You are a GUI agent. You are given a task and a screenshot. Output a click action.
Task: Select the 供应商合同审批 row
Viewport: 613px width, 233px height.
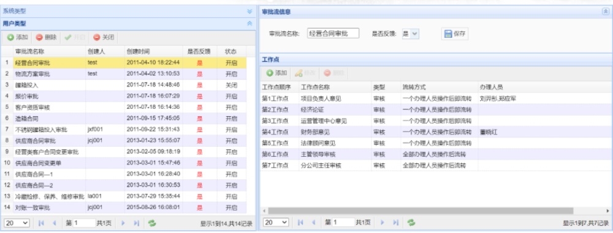[124, 141]
